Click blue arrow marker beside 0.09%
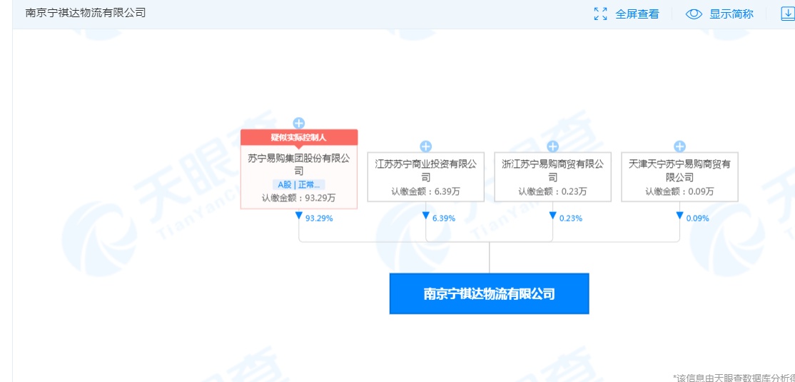This screenshot has height=382, width=795. coord(680,216)
